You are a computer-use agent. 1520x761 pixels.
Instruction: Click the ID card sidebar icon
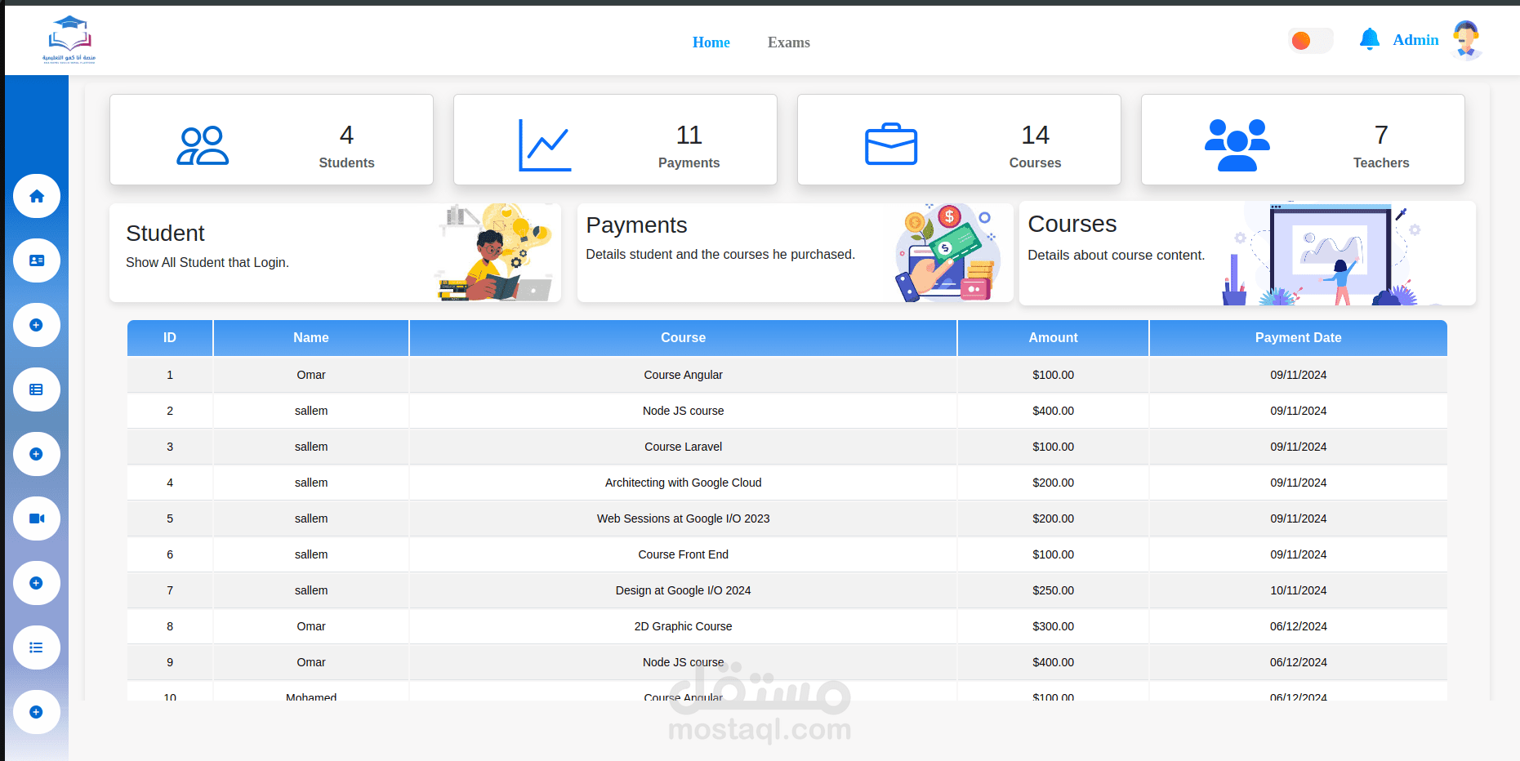point(37,260)
